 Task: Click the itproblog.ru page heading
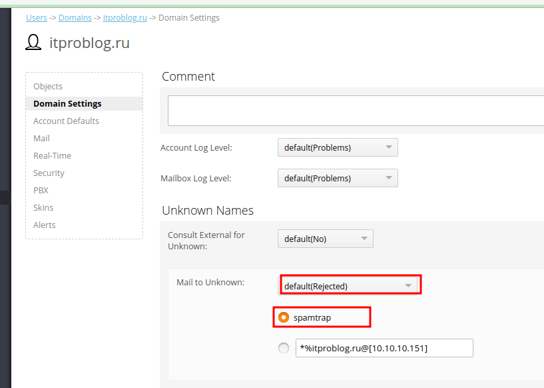click(89, 43)
